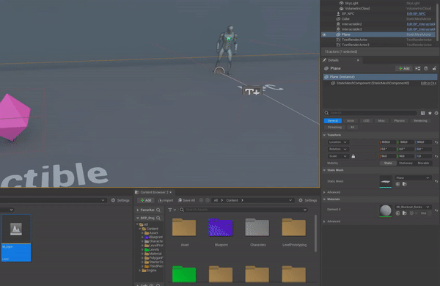Open the Location type dropdown

[338, 142]
